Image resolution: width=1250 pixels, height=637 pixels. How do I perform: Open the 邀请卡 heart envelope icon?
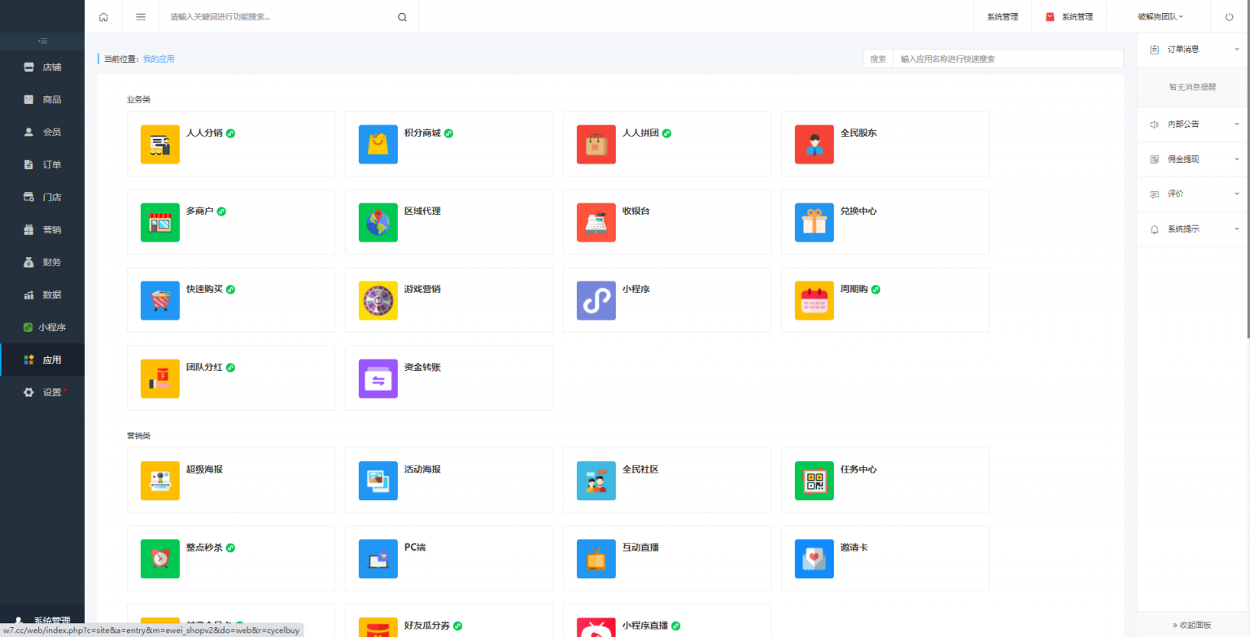815,559
